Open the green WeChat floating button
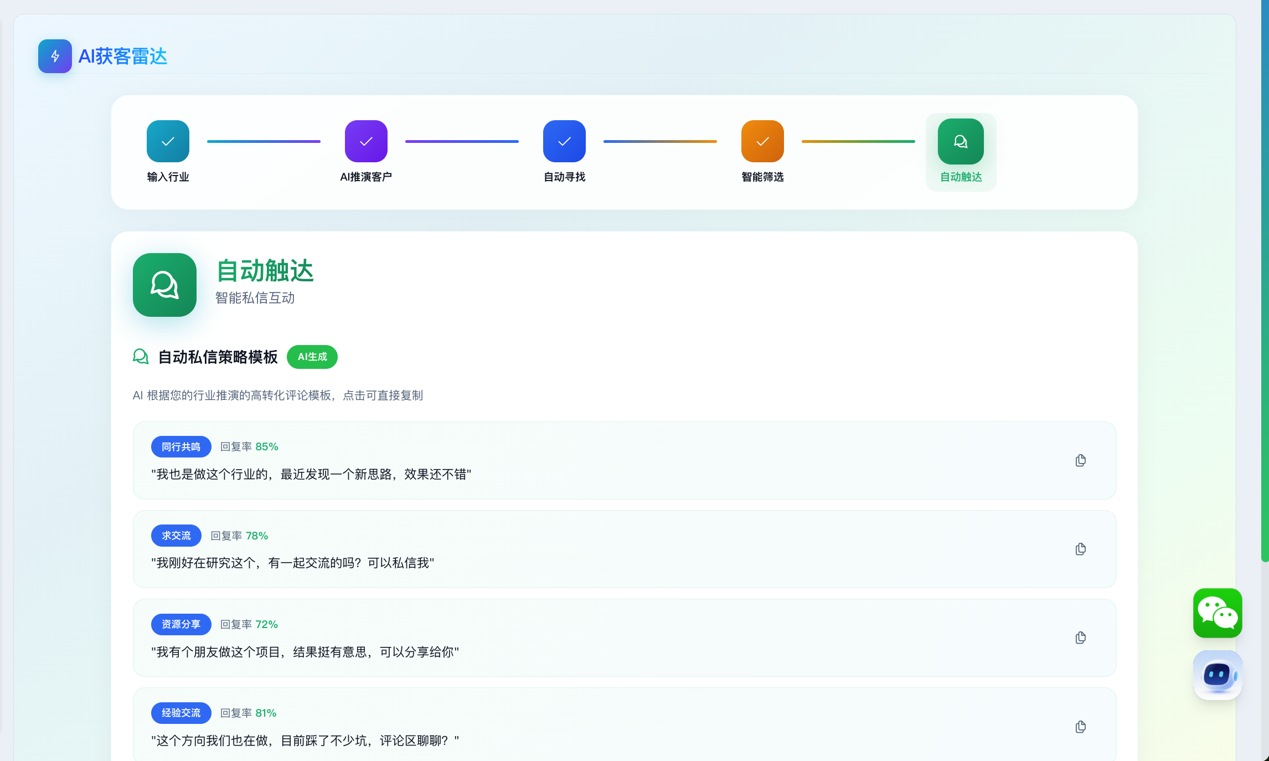This screenshot has width=1269, height=761. (1218, 613)
